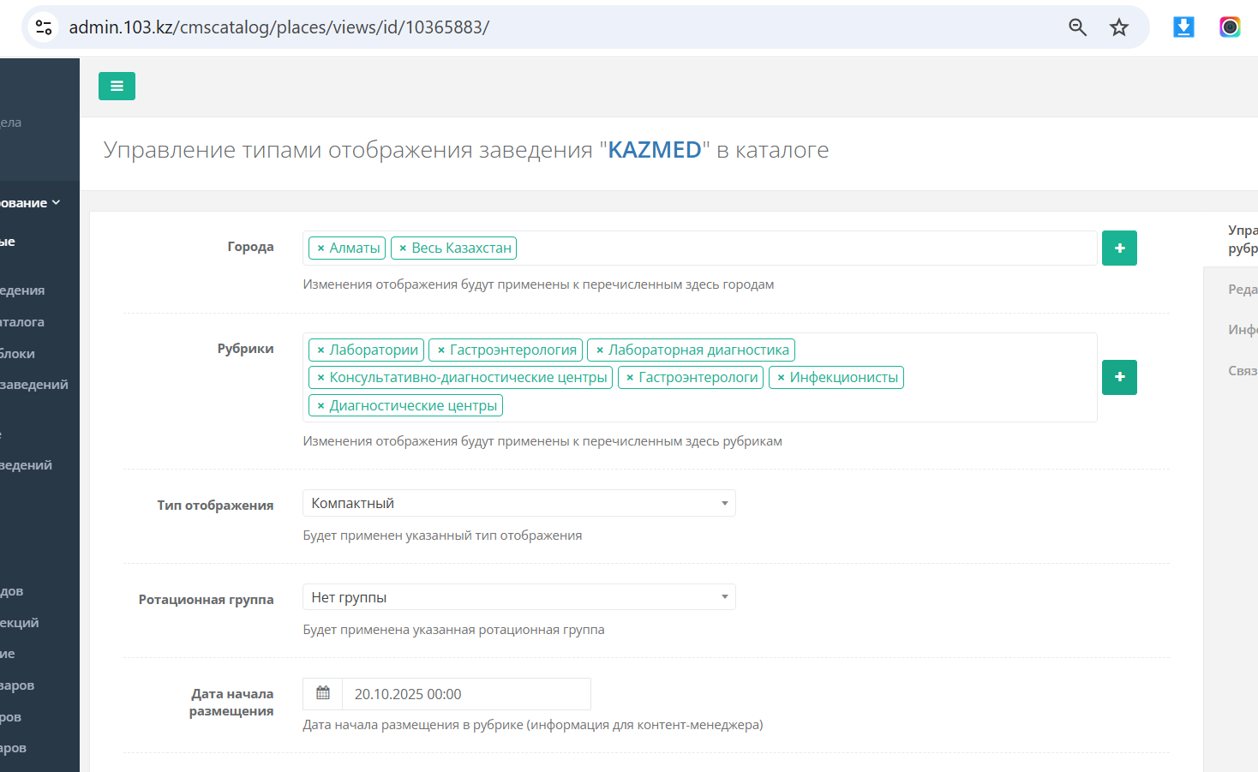This screenshot has height=772, width=1258.
Task: Click the KAZMED link in the heading
Action: coord(655,150)
